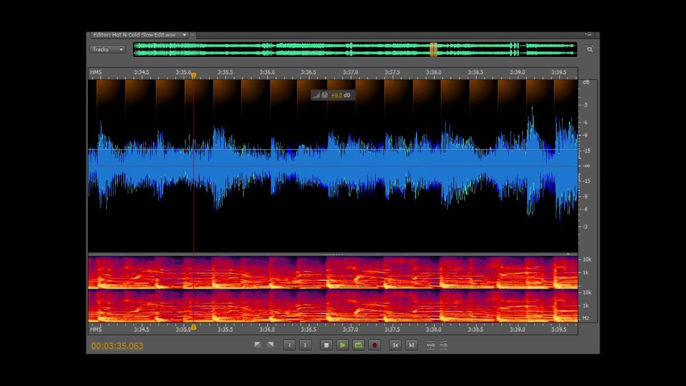Jump ahead with the skip-to-next button
The image size is (686, 386).
[412, 345]
